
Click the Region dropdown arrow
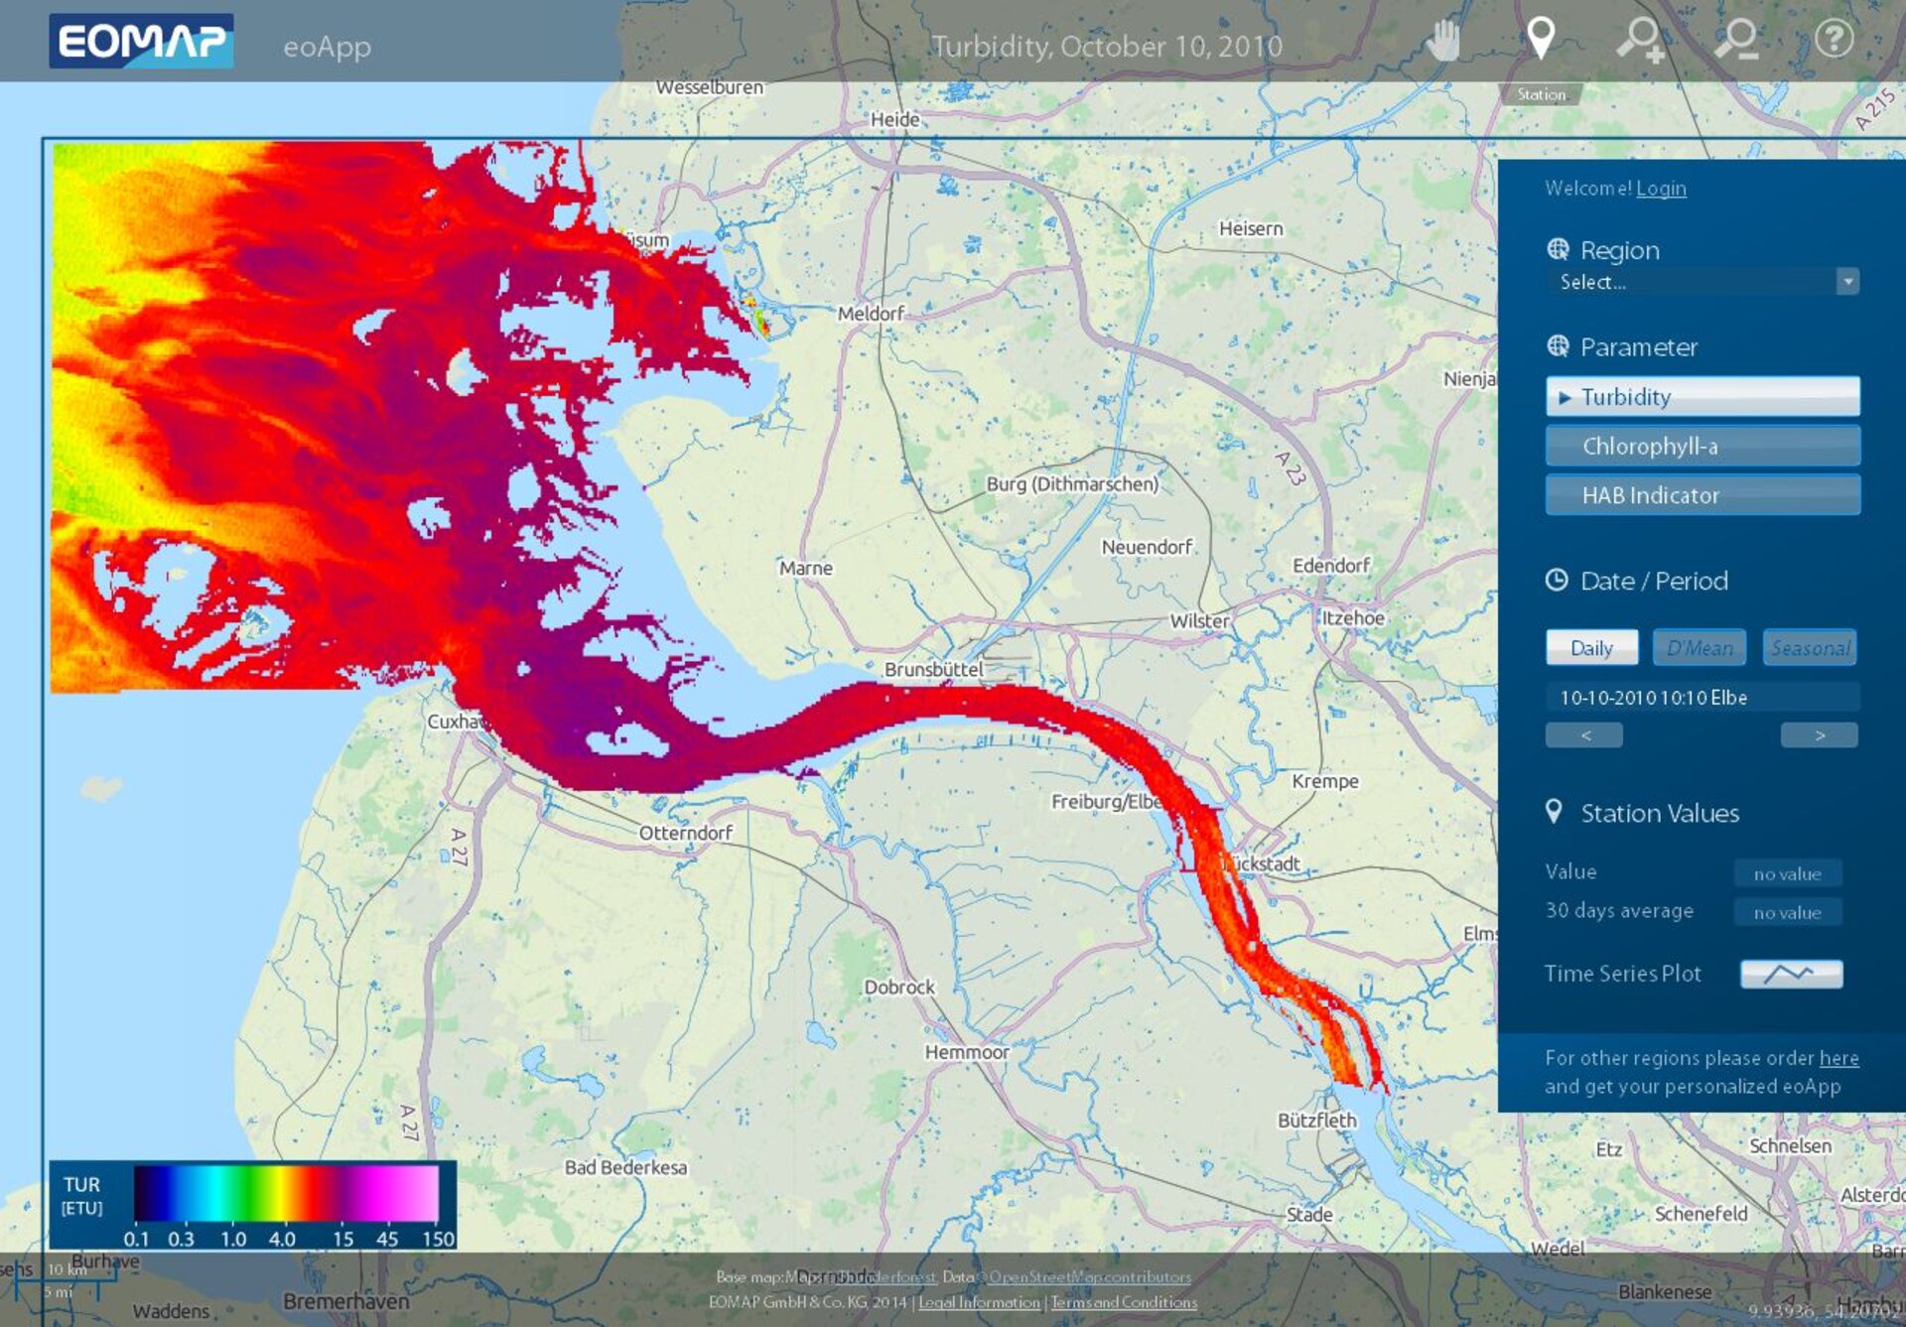[x=1847, y=282]
